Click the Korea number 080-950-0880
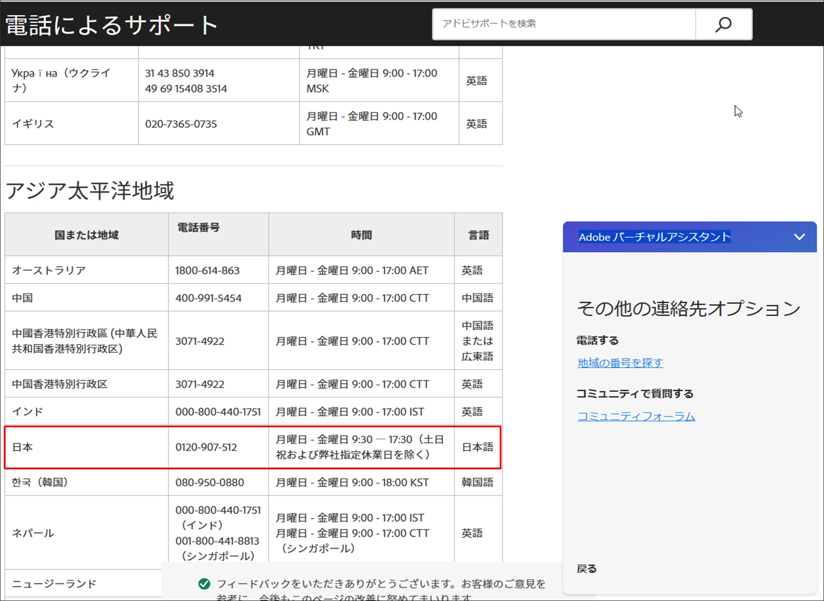This screenshot has height=601, width=824. pos(210,482)
